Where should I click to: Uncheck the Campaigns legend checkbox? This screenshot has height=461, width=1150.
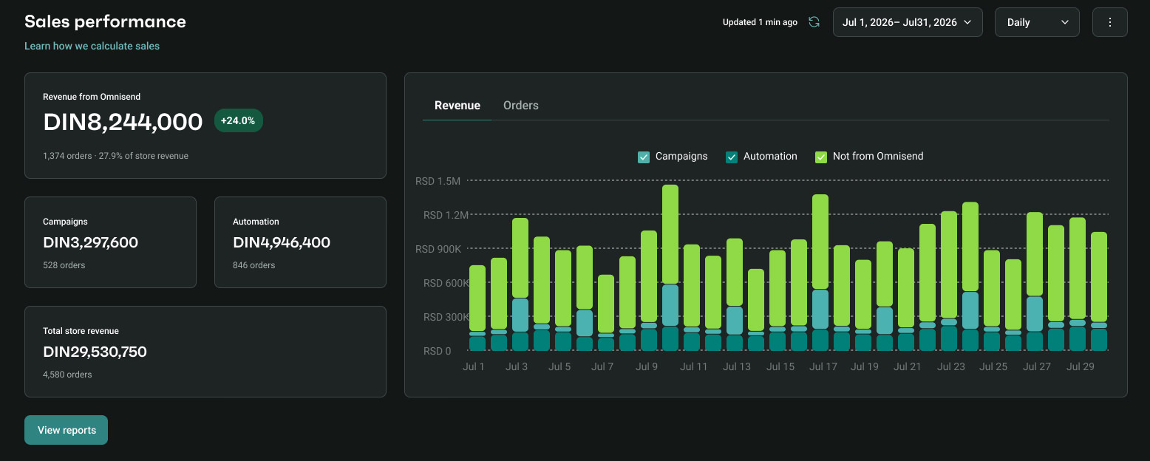point(644,157)
